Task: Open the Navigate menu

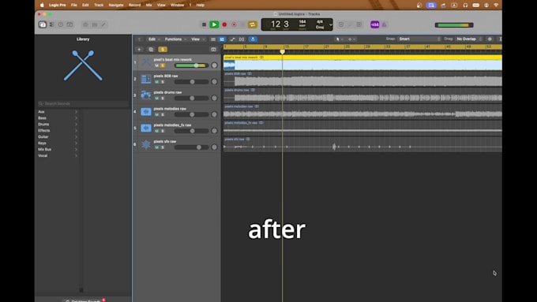Action: 116,6
